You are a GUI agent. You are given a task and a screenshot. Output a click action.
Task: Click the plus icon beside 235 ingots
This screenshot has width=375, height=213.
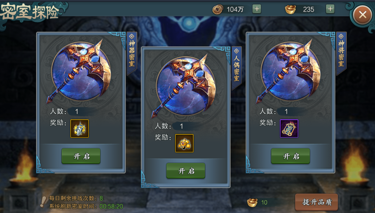[x=330, y=9]
